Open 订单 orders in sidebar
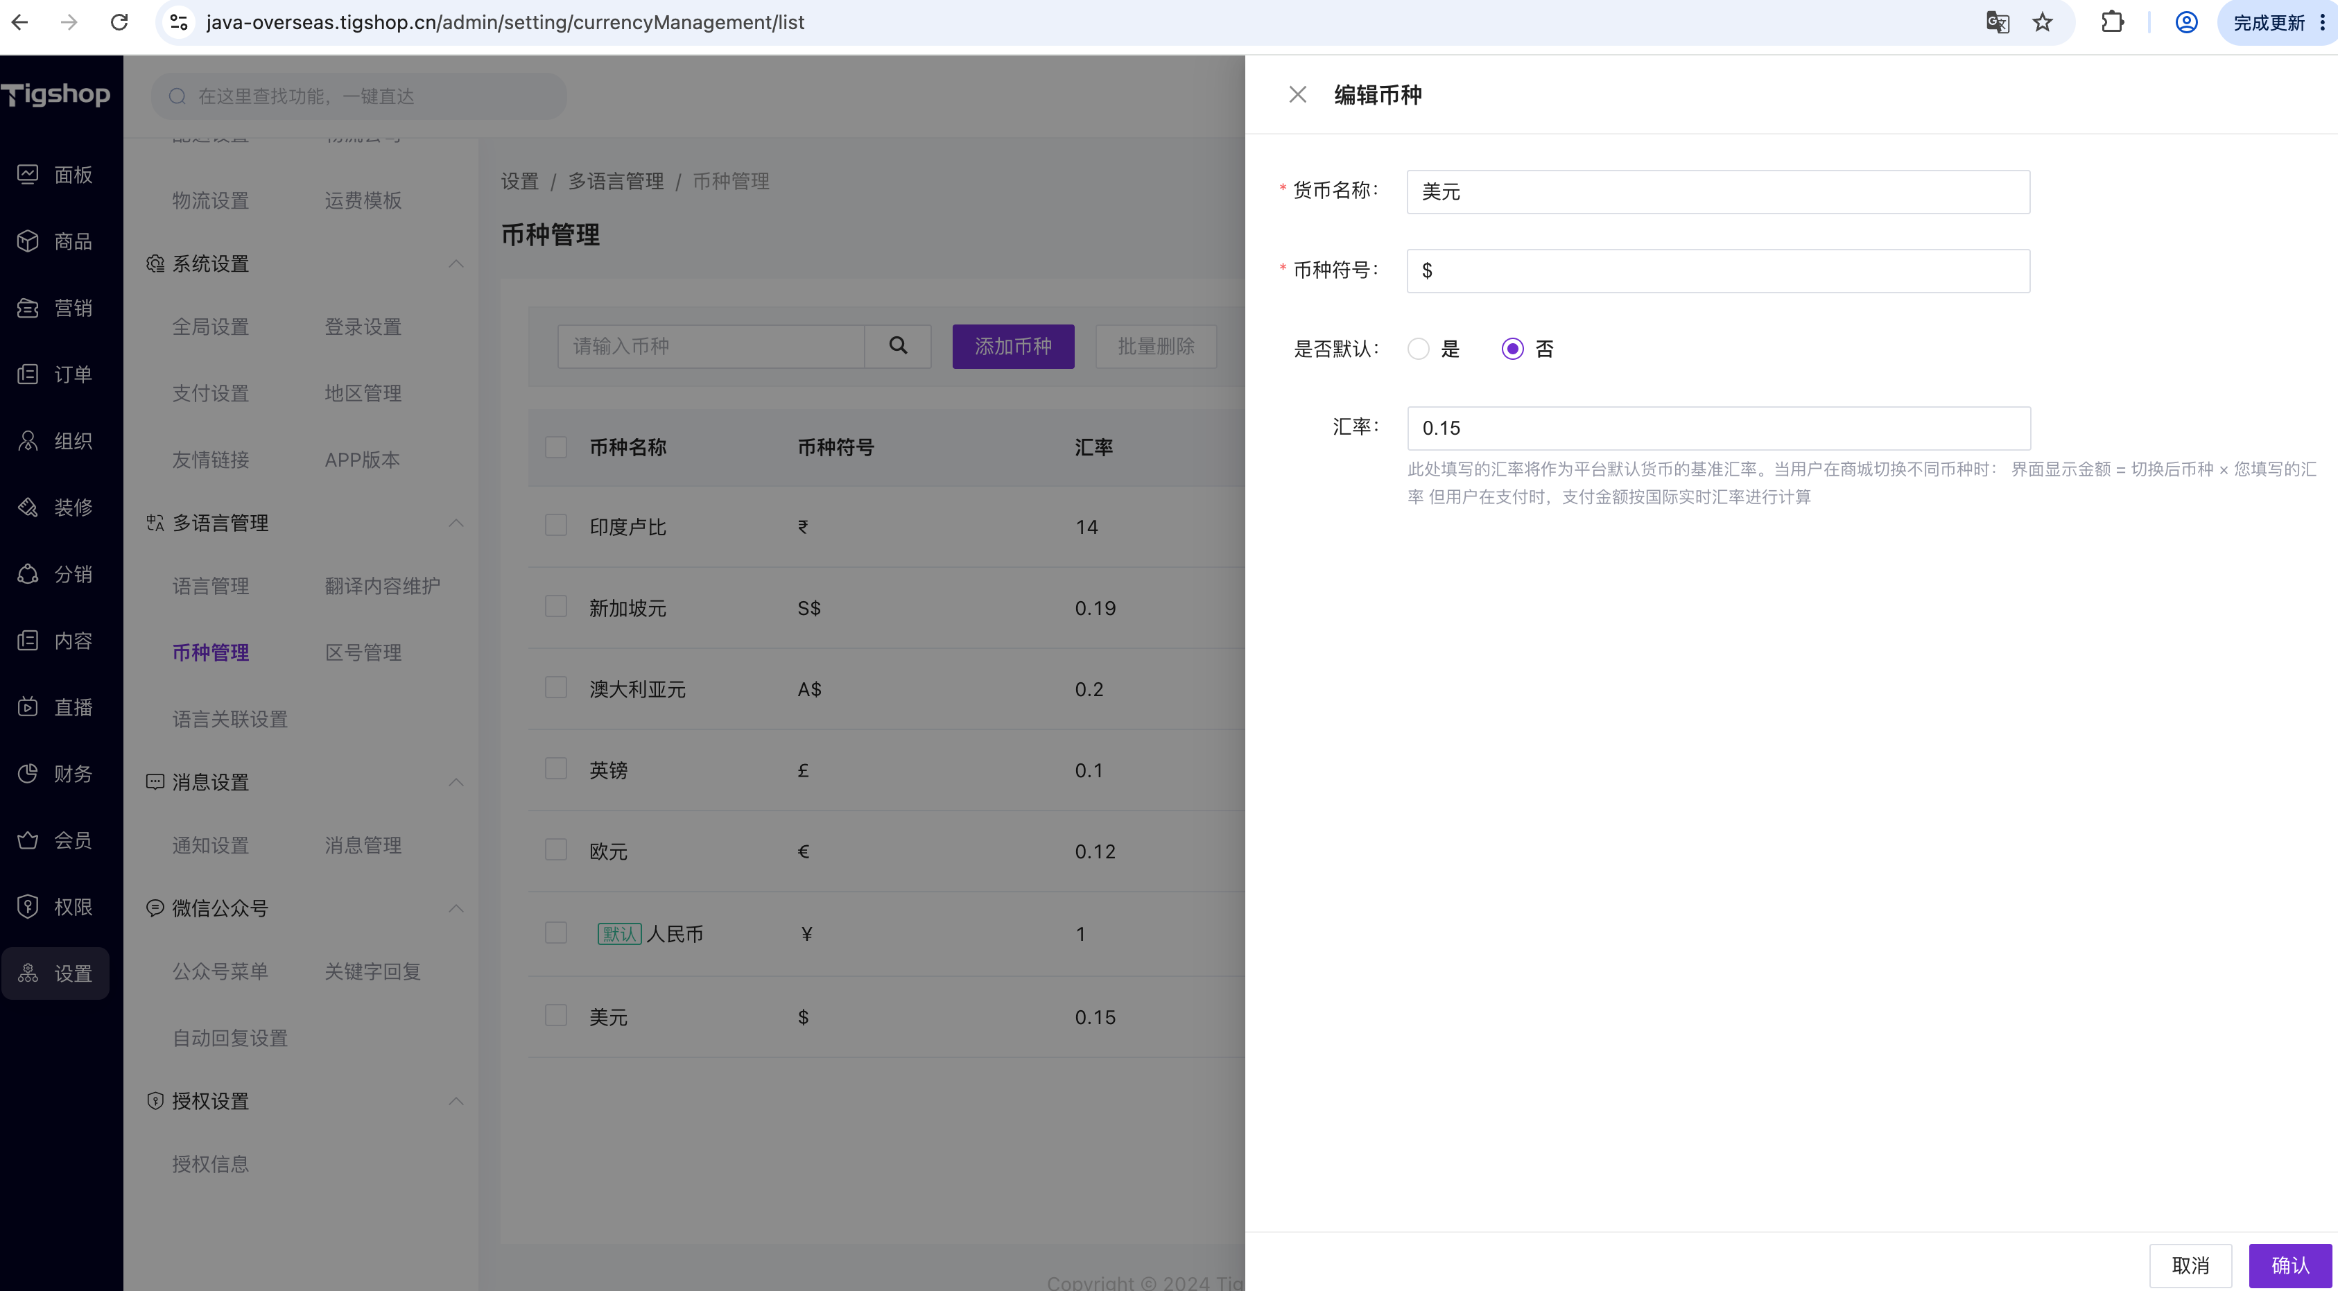 (x=55, y=374)
